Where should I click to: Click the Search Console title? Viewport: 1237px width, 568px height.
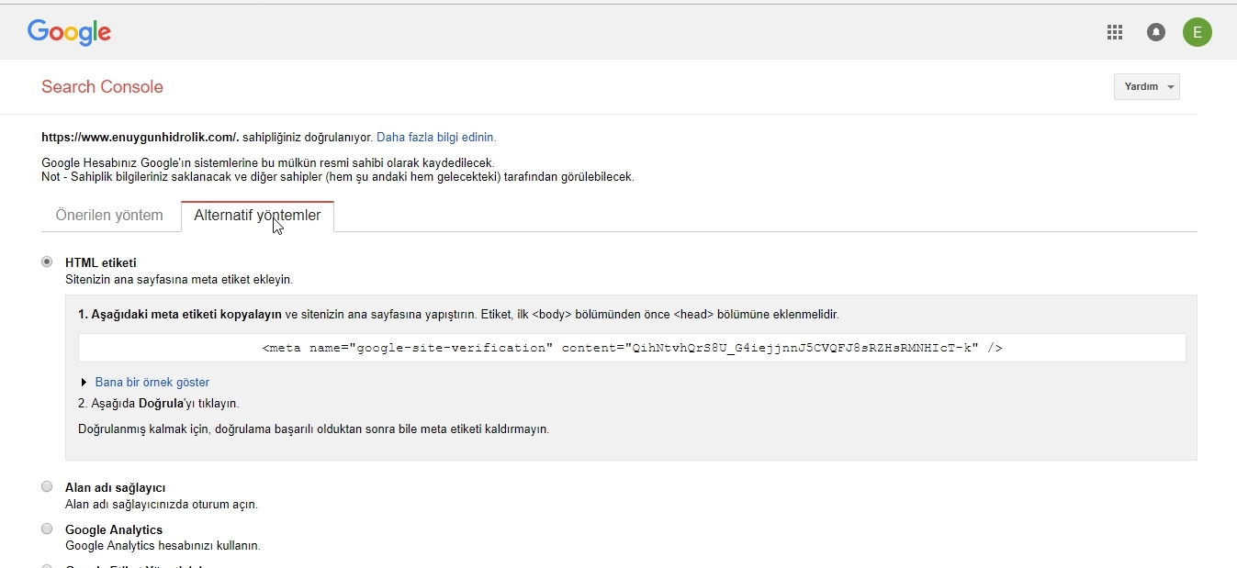pyautogui.click(x=102, y=87)
